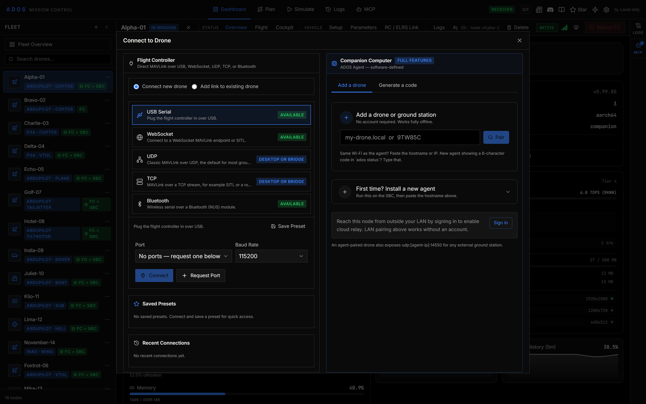
Task: Open the MCP tab in top navigation
Action: click(365, 9)
